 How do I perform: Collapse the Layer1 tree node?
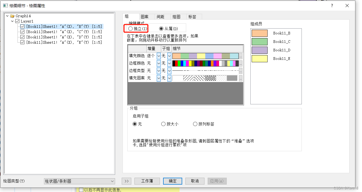pyautogui.click(x=12, y=21)
